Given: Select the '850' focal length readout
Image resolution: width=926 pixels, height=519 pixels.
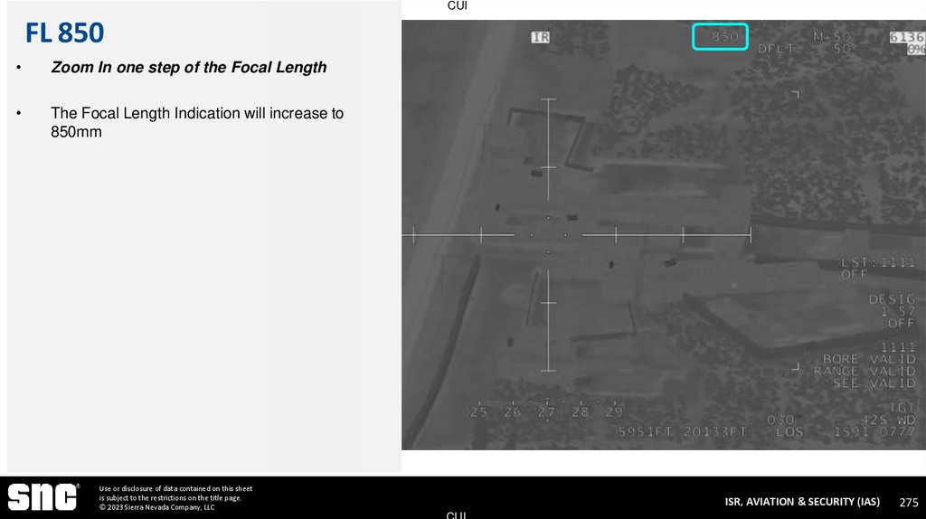Looking at the screenshot, I should click(724, 36).
